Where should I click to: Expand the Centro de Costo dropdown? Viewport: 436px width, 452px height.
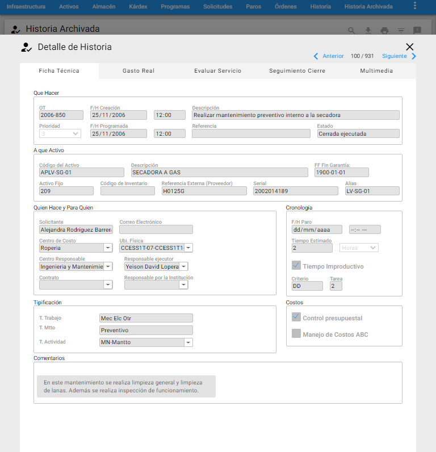point(108,248)
